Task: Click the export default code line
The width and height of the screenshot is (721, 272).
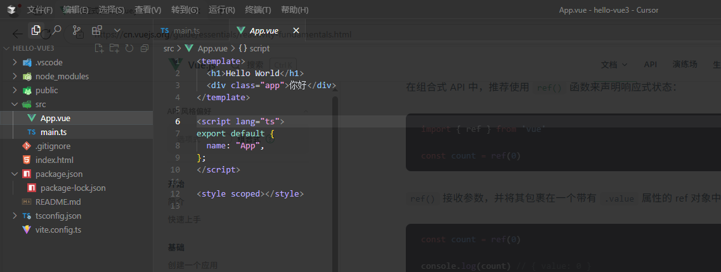Action: click(x=235, y=134)
